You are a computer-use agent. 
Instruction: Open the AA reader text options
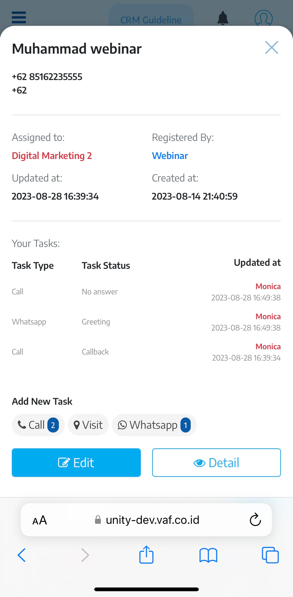coord(40,520)
